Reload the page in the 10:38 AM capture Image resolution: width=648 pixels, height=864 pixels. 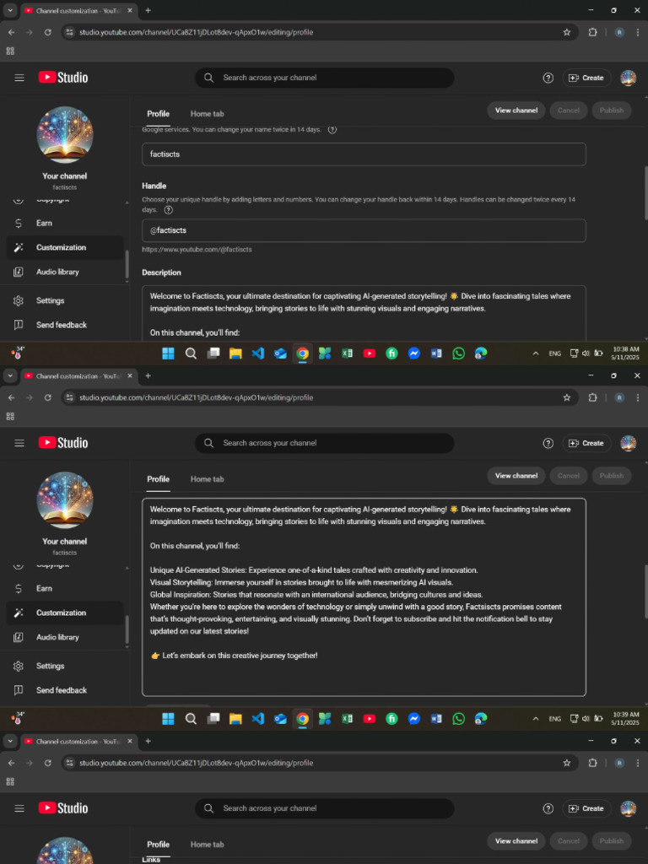(x=48, y=32)
